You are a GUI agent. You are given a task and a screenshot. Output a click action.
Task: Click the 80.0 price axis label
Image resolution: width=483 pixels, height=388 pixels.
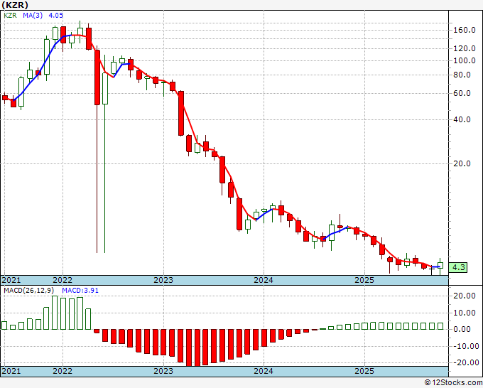pos(462,75)
